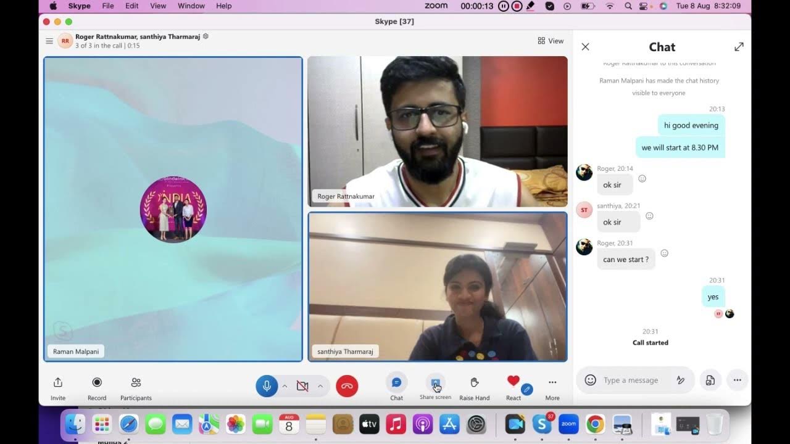Screen dimensions: 790x444
Task: Select the 'hi good evening' message bubble
Action: (x=691, y=125)
